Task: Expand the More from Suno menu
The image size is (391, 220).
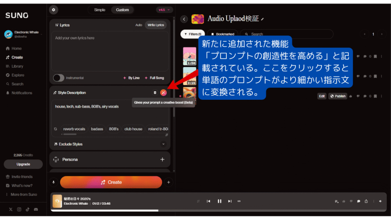Action: click(x=22, y=194)
